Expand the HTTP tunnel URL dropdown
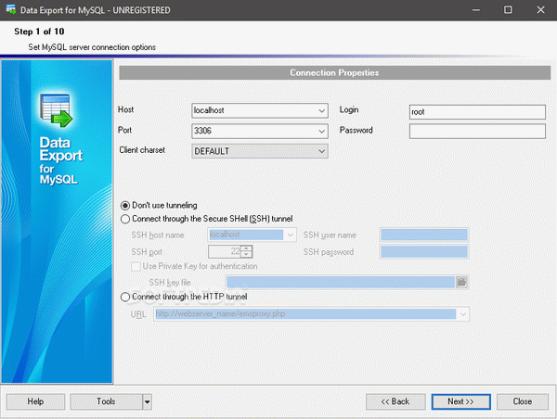The image size is (557, 419). coord(463,314)
